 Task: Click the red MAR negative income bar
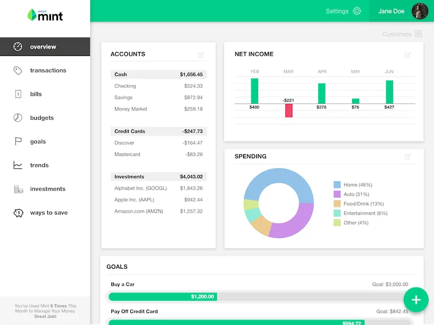click(x=289, y=110)
